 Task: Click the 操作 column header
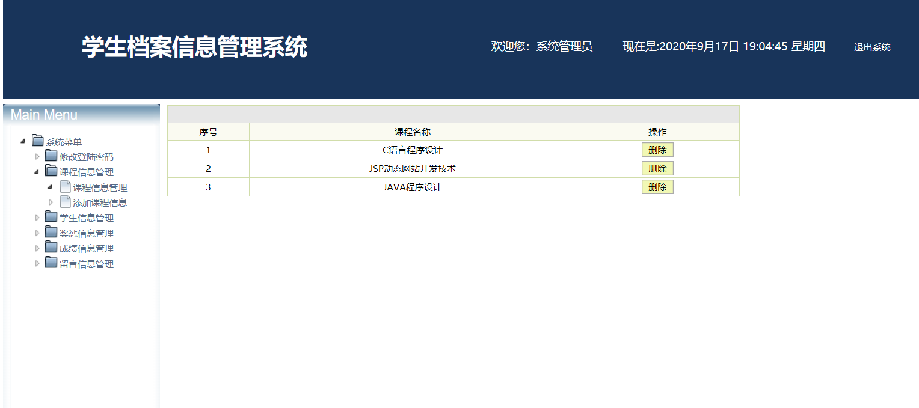(x=657, y=132)
